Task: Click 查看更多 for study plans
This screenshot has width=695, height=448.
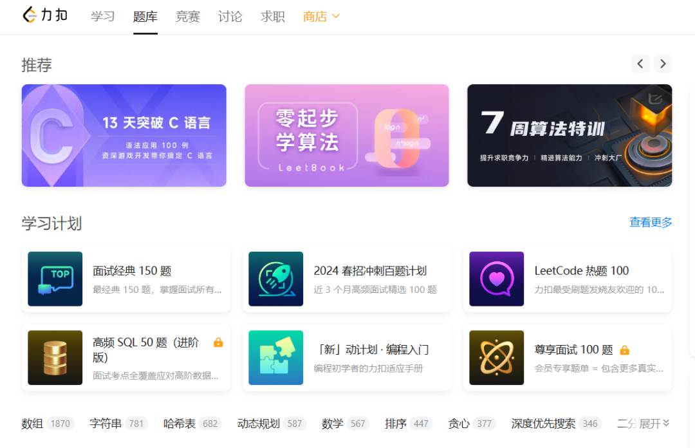Action: pos(651,222)
